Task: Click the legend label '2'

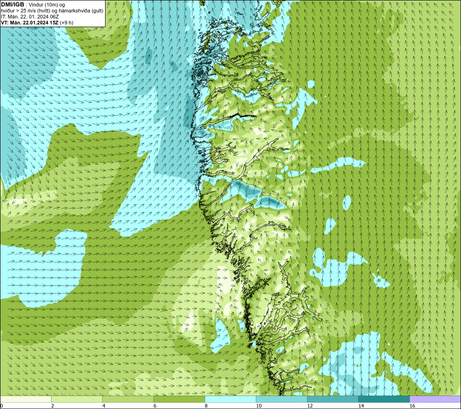Action: click(x=53, y=406)
